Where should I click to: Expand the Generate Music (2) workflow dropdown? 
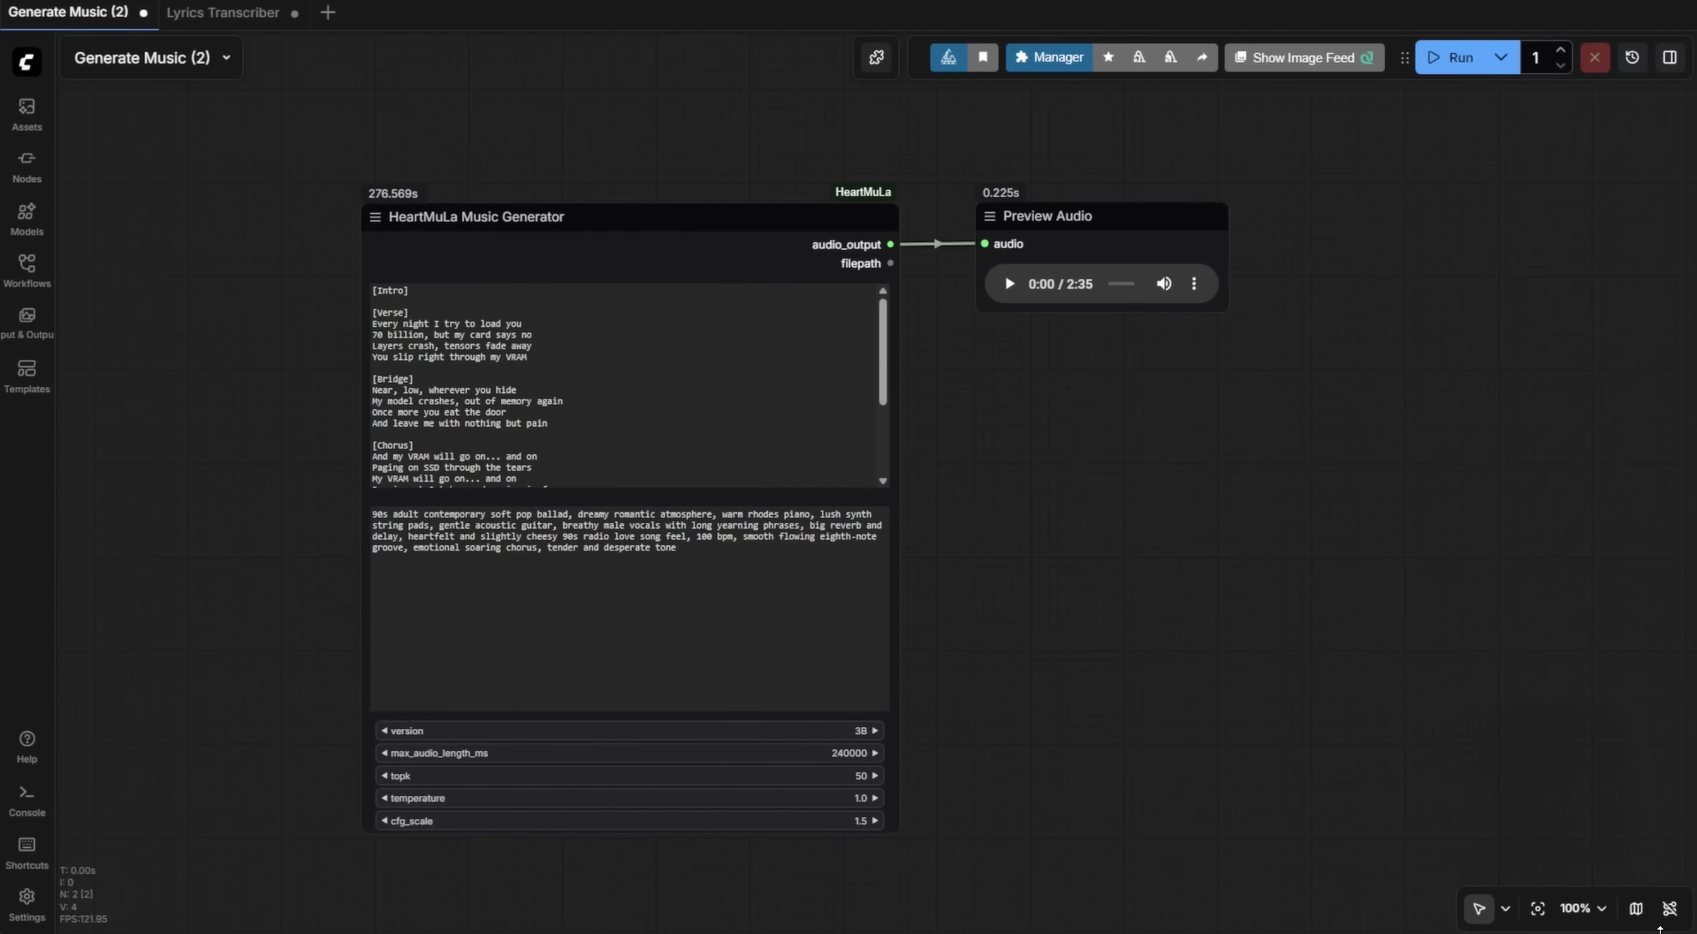tap(226, 57)
